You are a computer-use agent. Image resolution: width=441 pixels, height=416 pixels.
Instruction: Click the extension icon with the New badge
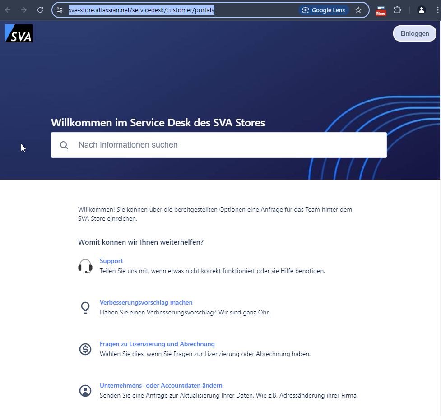[381, 10]
